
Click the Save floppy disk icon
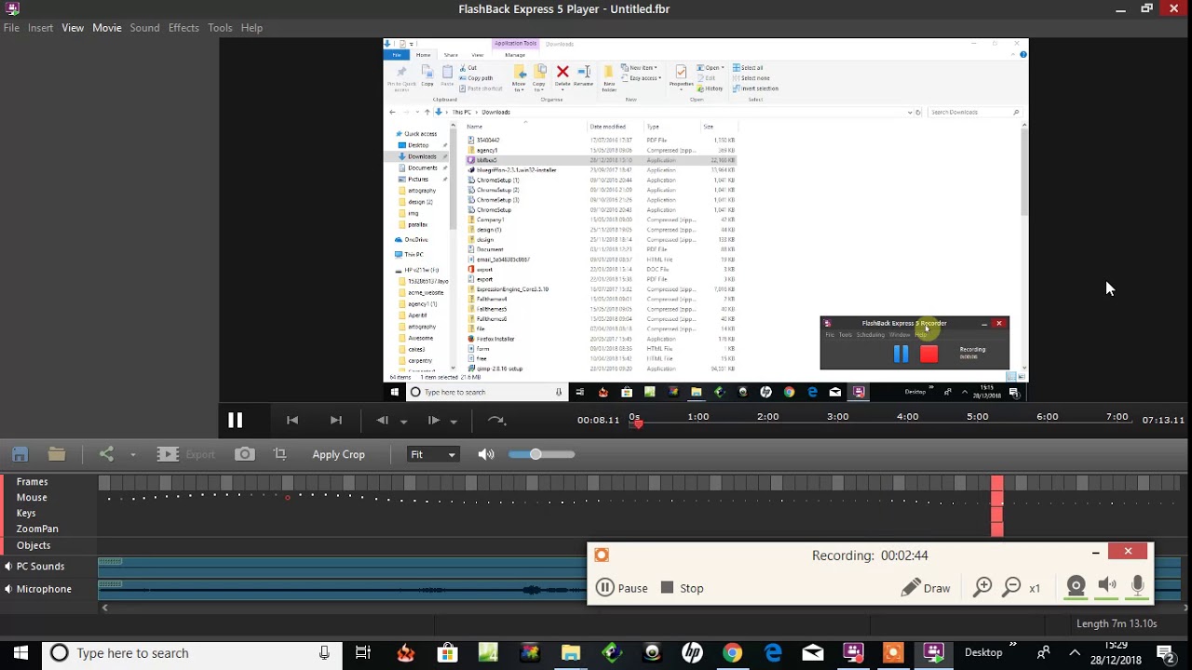[20, 454]
